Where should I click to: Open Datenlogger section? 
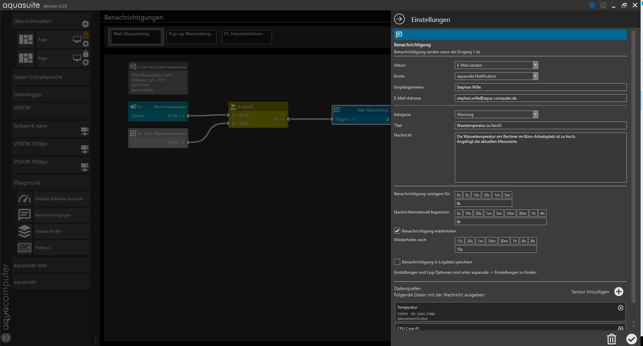[x=51, y=94]
